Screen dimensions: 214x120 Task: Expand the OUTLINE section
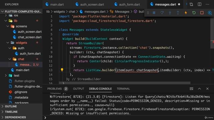[x=21, y=106]
